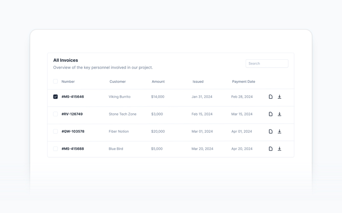Click the Number column header
The height and width of the screenshot is (213, 342).
coord(68,81)
